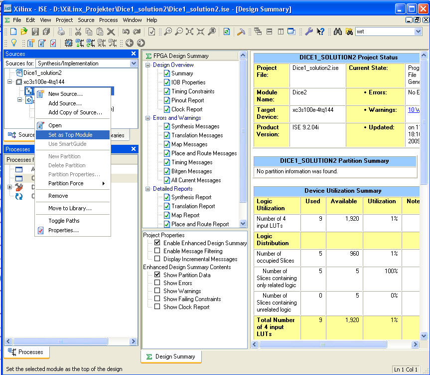Close the Sources panel with X
Image resolution: width=430 pixels, height=375 pixels.
click(x=133, y=53)
